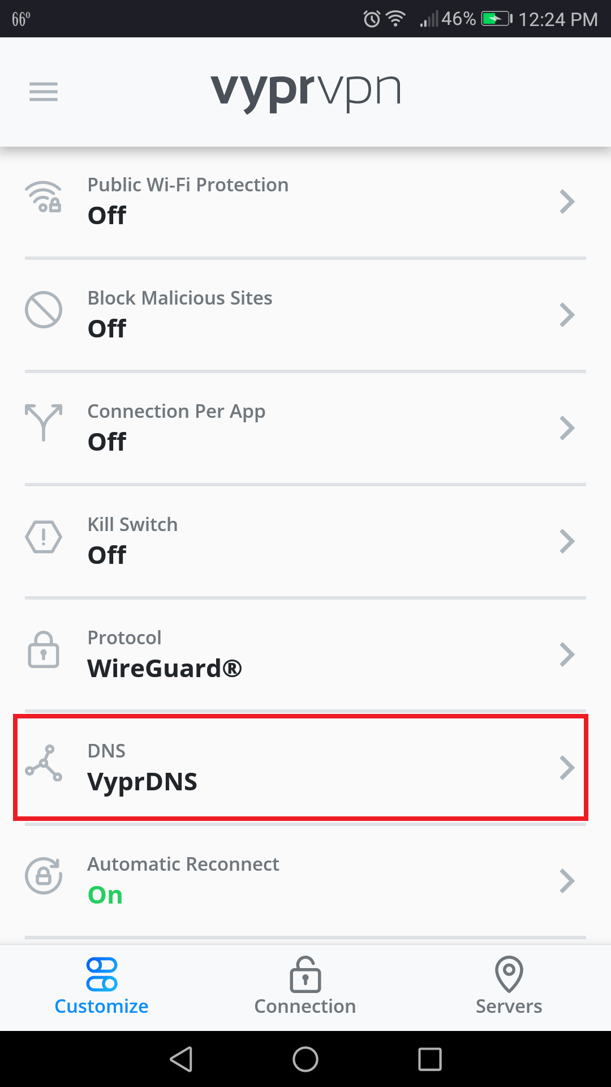Expand Protocol selection chevron
Viewport: 611px width, 1087px height.
[568, 654]
